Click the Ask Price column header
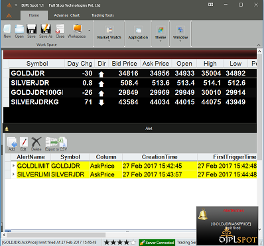Screen dimensions: 264x246 [156, 64]
